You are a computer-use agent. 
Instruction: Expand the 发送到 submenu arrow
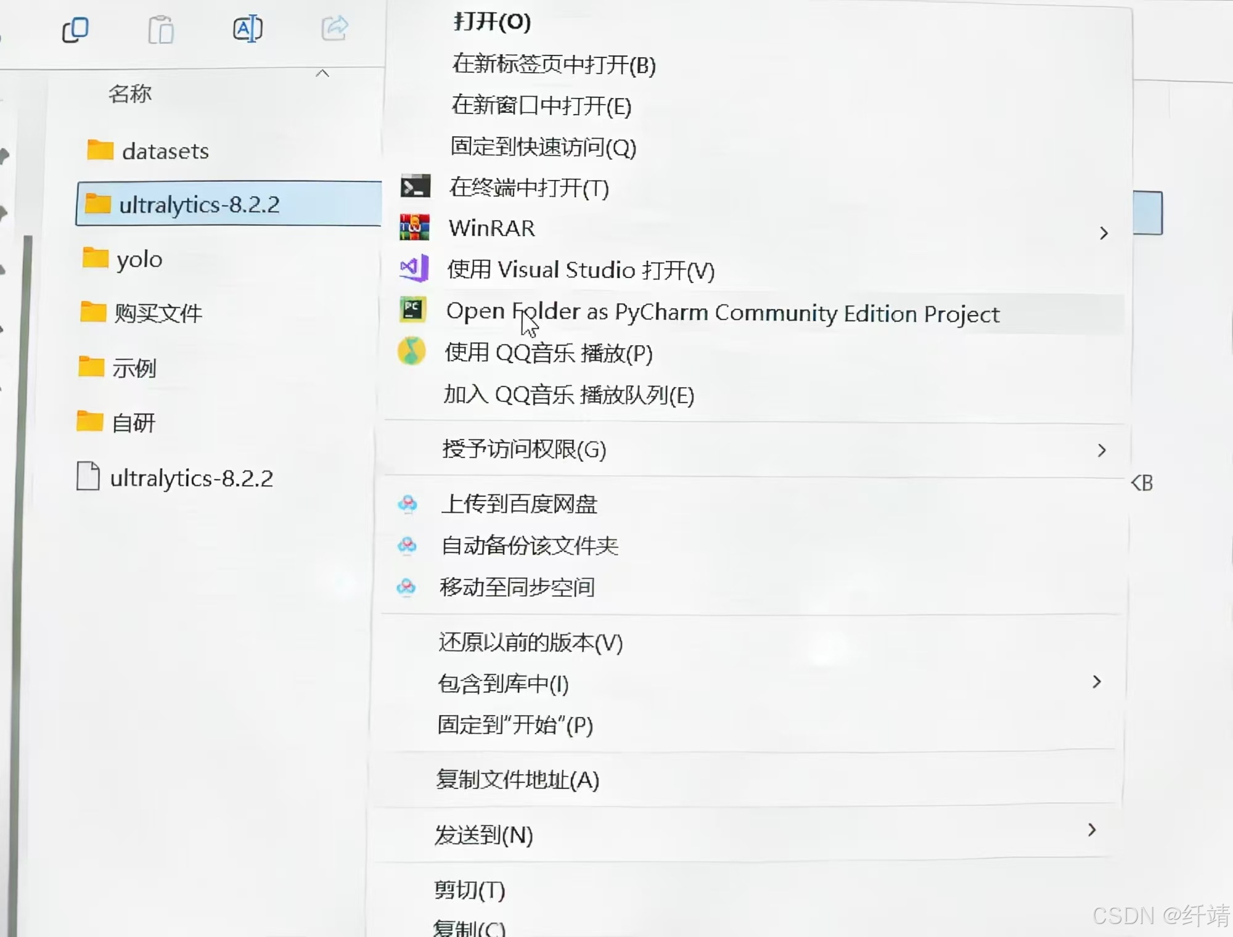coord(1092,830)
